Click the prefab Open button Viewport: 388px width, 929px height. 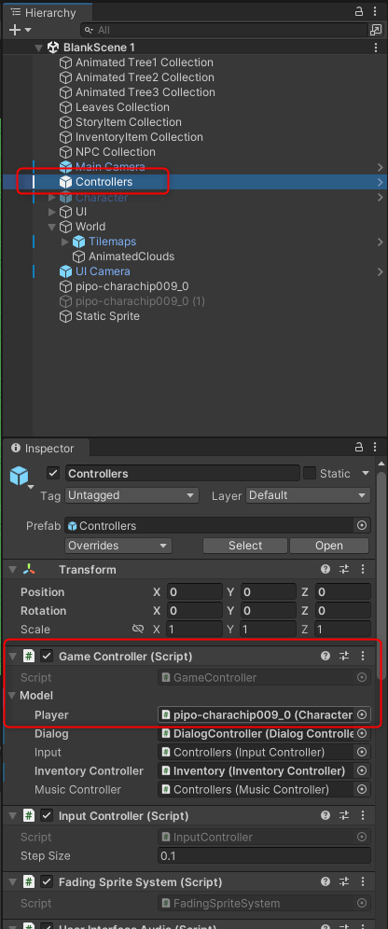328,546
